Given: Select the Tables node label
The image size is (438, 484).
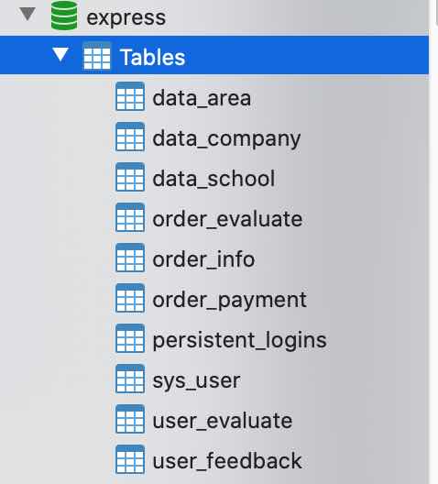Looking at the screenshot, I should click(x=153, y=58).
